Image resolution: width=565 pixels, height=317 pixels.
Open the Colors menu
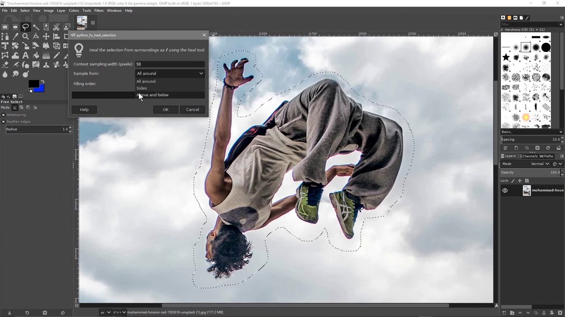pyautogui.click(x=74, y=11)
